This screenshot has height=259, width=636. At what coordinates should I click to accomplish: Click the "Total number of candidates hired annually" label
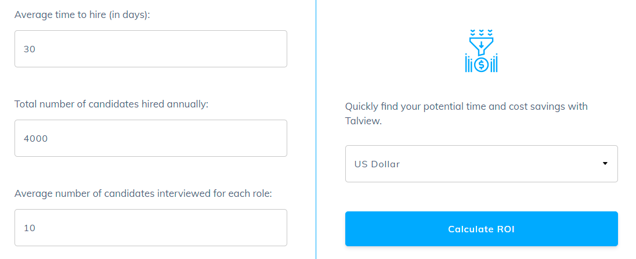(x=111, y=105)
